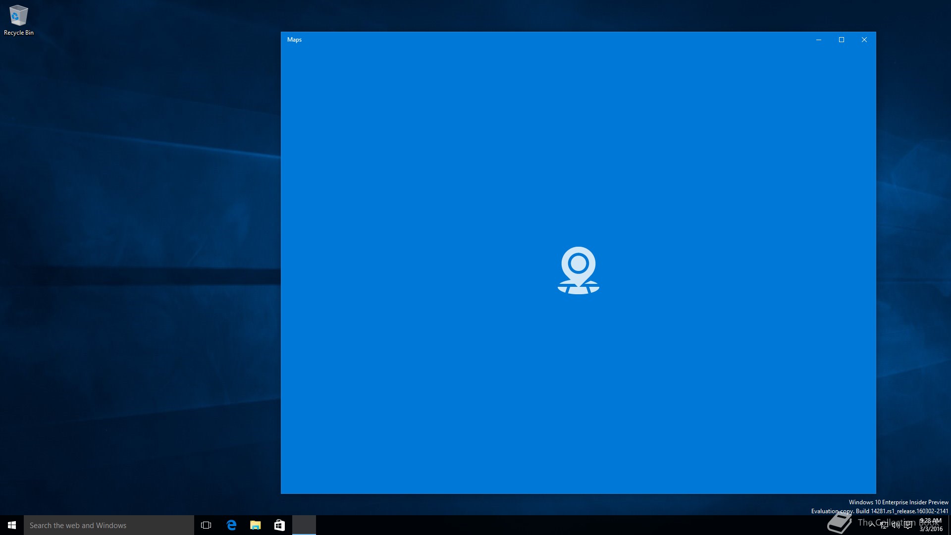Click the Show desktop strip beside the clock

tap(949, 525)
